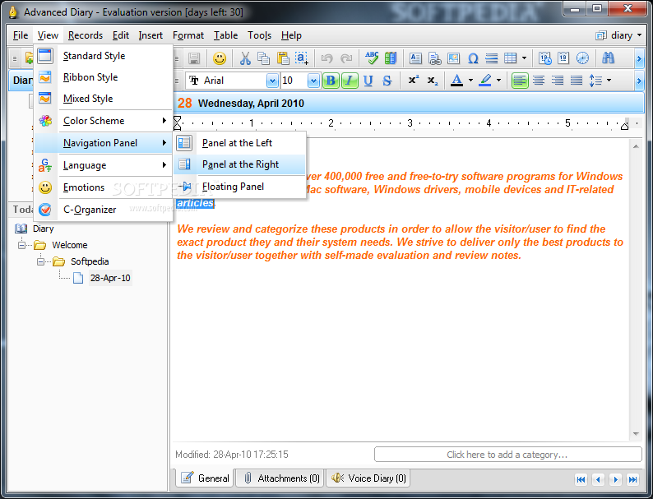Open the highlight color dropdown arrow
Viewport: 653px width, 499px height.
click(498, 81)
